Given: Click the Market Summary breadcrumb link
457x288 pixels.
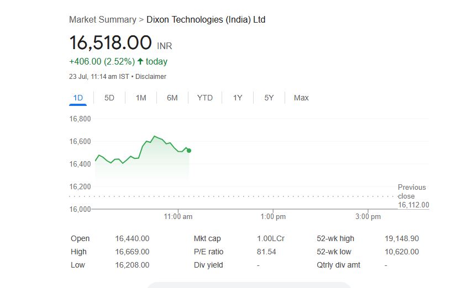Looking at the screenshot, I should [x=102, y=20].
